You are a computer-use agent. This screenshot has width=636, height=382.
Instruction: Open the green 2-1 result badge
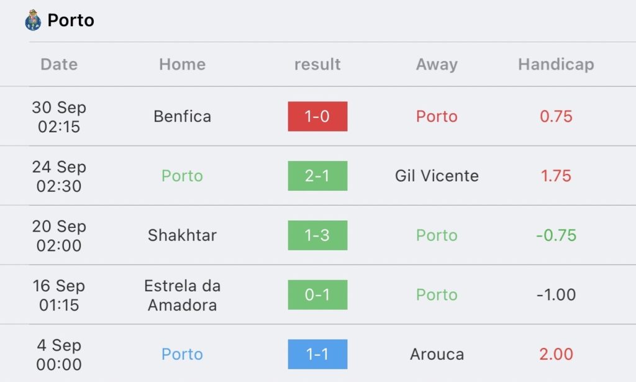(x=317, y=176)
